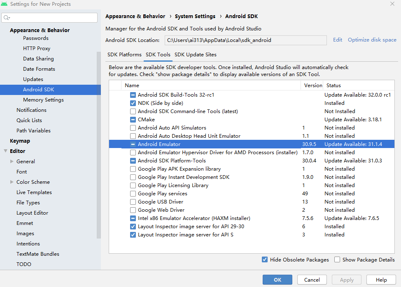The image size is (401, 287).
Task: Toggle the Android Emulator checkbox
Action: click(133, 144)
